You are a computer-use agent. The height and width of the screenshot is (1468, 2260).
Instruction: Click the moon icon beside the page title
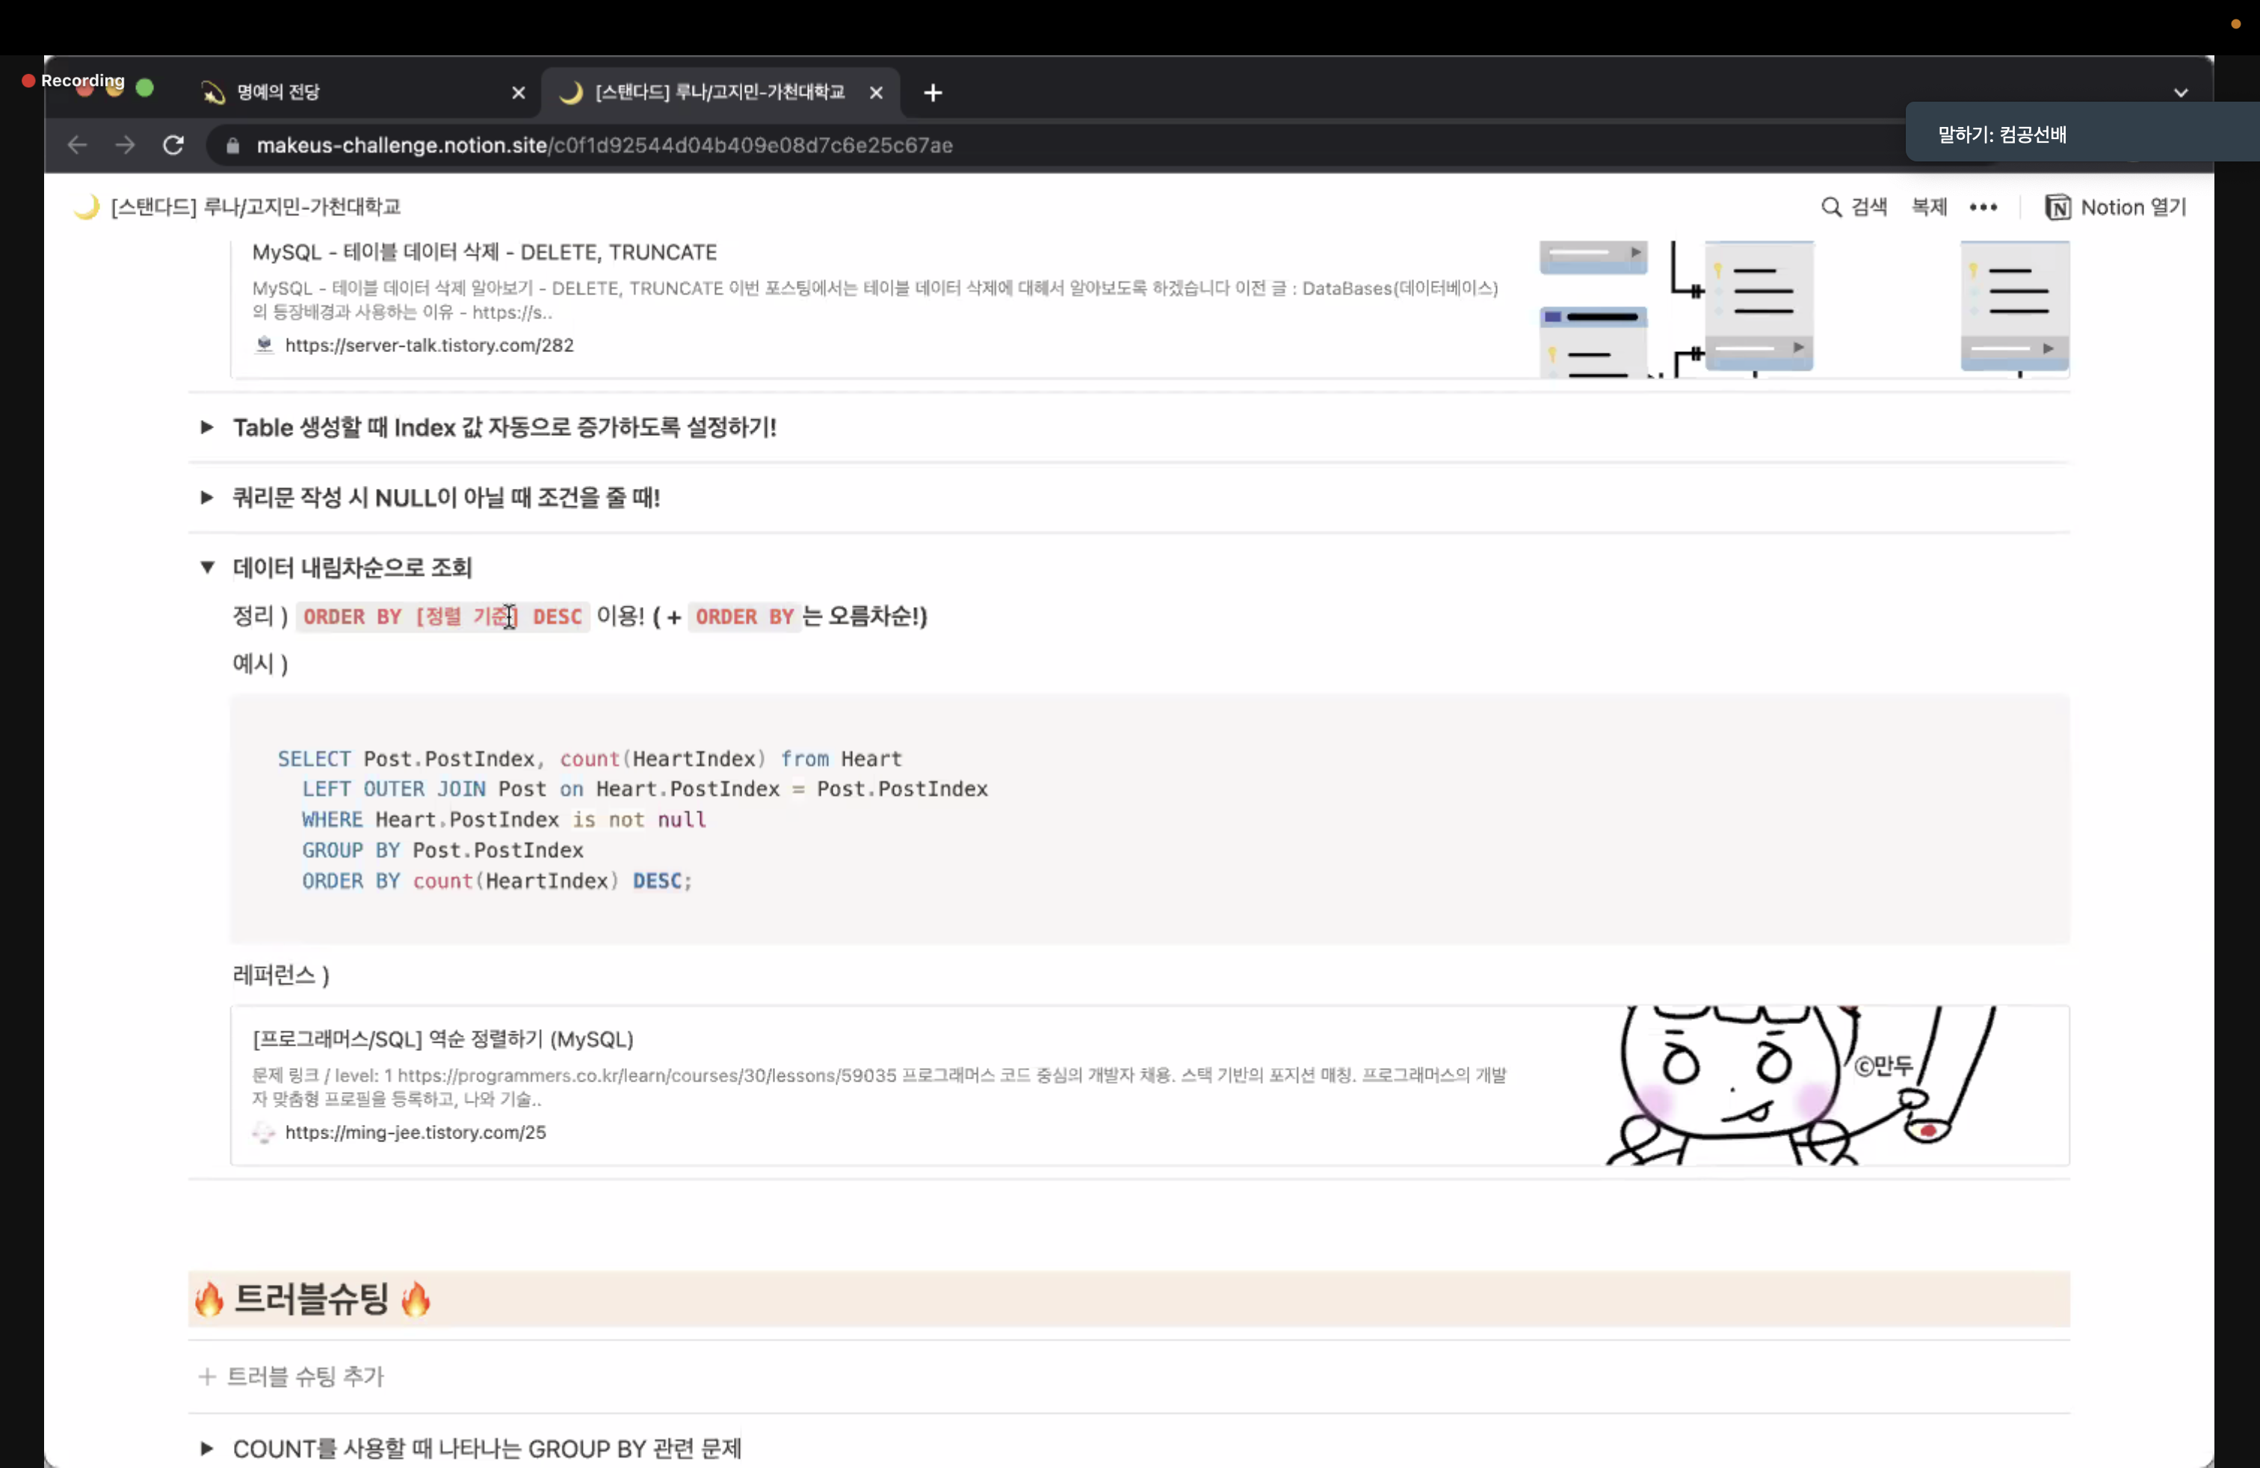click(87, 206)
